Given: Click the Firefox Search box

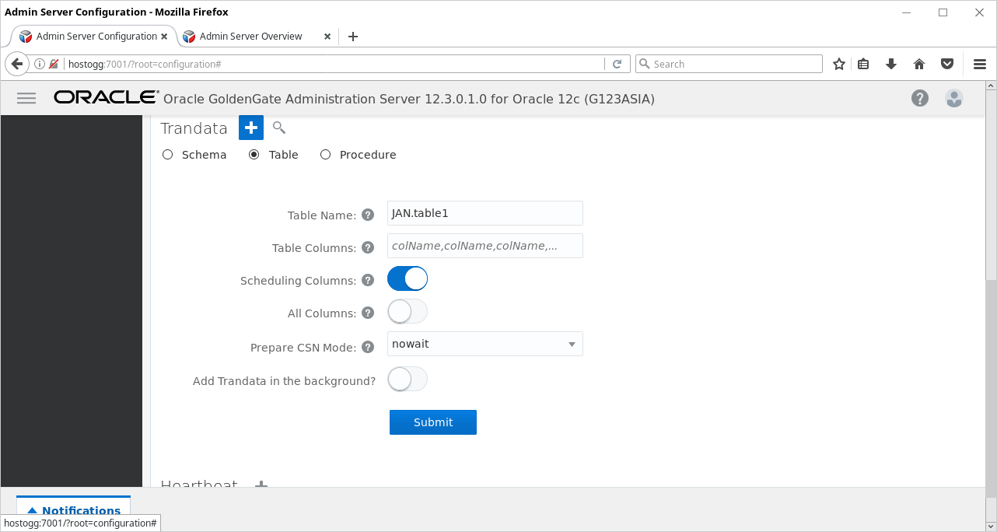Looking at the screenshot, I should (729, 64).
